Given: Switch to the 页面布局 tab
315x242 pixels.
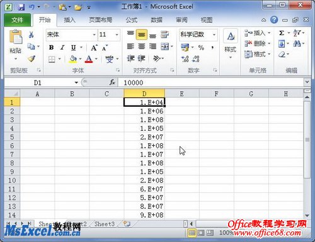Looking at the screenshot, I should click(101, 20).
